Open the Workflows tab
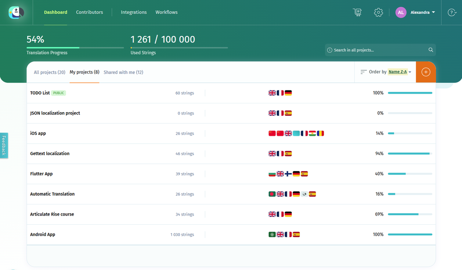The height and width of the screenshot is (270, 462). pyautogui.click(x=166, y=12)
